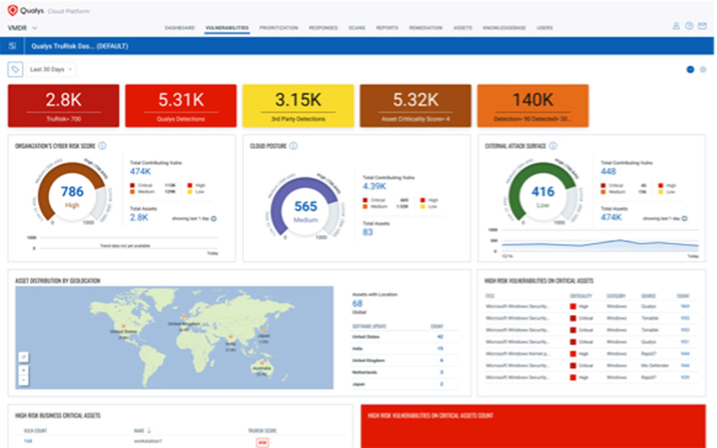The height and width of the screenshot is (448, 717).
Task: Click the Australia marker on map
Action: click(x=262, y=363)
